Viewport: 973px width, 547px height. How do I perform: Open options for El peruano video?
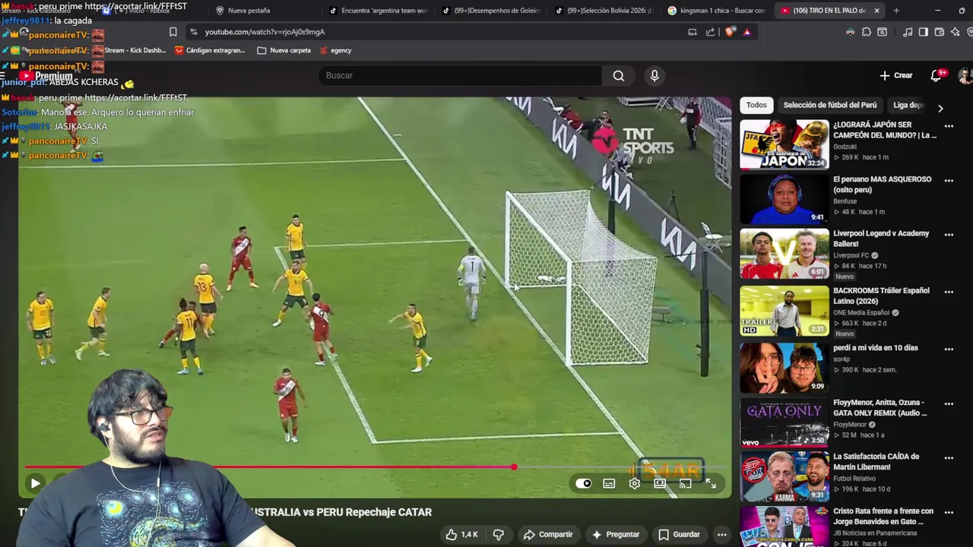click(x=949, y=181)
